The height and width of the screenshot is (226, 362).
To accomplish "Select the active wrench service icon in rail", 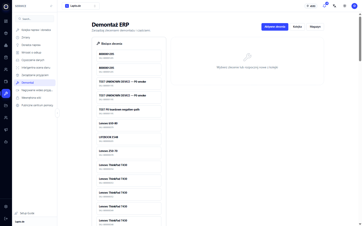I will (x=6, y=93).
